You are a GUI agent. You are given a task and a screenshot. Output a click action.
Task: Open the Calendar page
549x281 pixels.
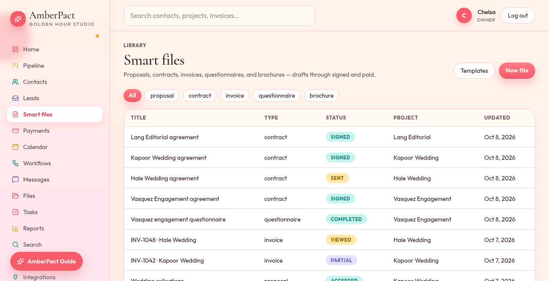54,147
